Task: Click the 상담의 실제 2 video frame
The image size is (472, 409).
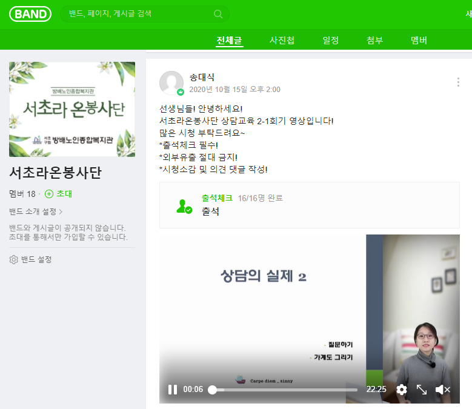Action: (x=310, y=319)
